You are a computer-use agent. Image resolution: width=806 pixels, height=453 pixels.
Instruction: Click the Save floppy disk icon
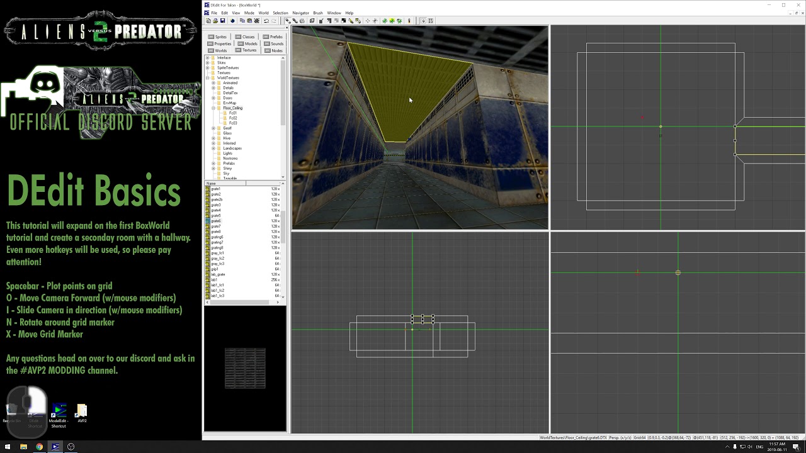click(223, 21)
